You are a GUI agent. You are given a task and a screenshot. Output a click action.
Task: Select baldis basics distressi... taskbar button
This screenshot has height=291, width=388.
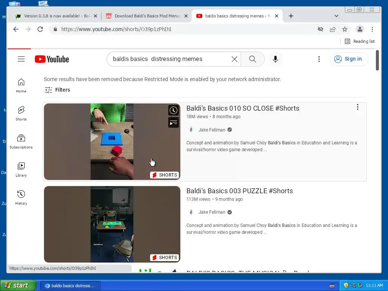[70, 286]
